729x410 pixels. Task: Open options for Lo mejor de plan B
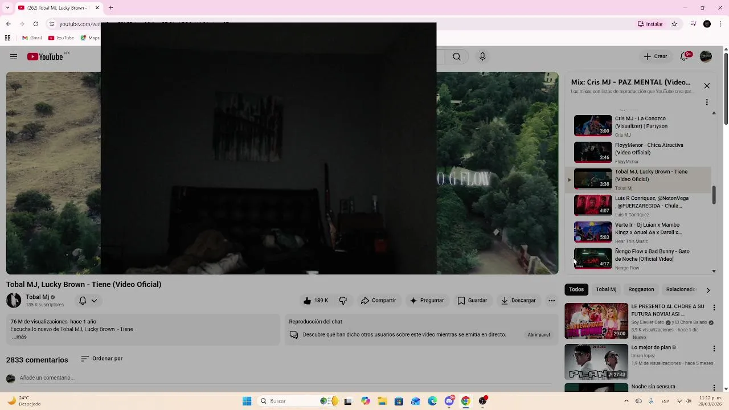(714, 348)
